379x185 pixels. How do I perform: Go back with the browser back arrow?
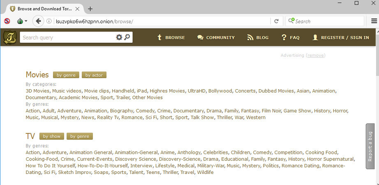click(38, 21)
